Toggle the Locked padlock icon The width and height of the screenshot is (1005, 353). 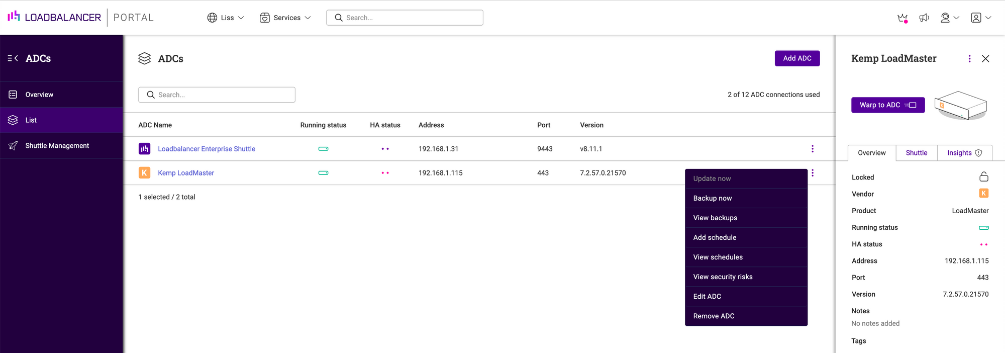pyautogui.click(x=984, y=176)
